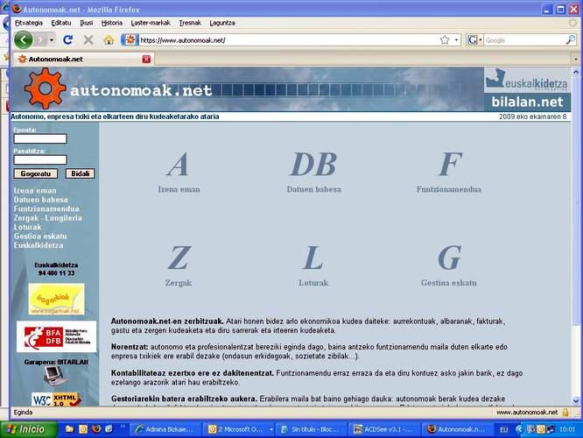This screenshot has width=583, height=438.
Task: Click the Bidali button
Action: pyautogui.click(x=80, y=173)
